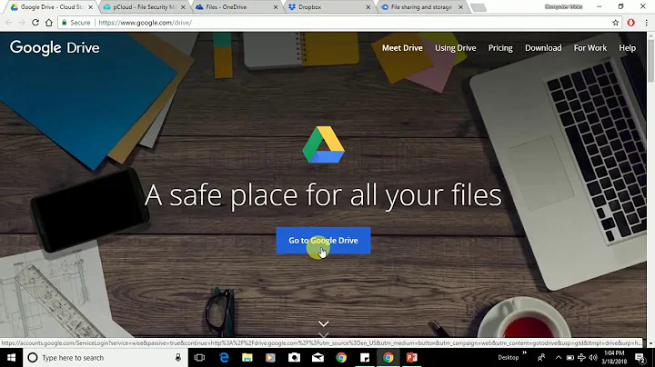Click the Opera extension icon

(x=630, y=23)
